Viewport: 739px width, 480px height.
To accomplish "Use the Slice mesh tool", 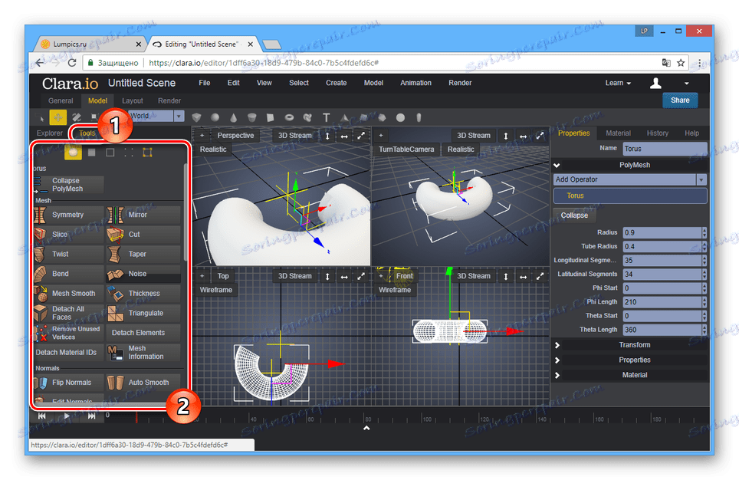I will click(x=68, y=235).
